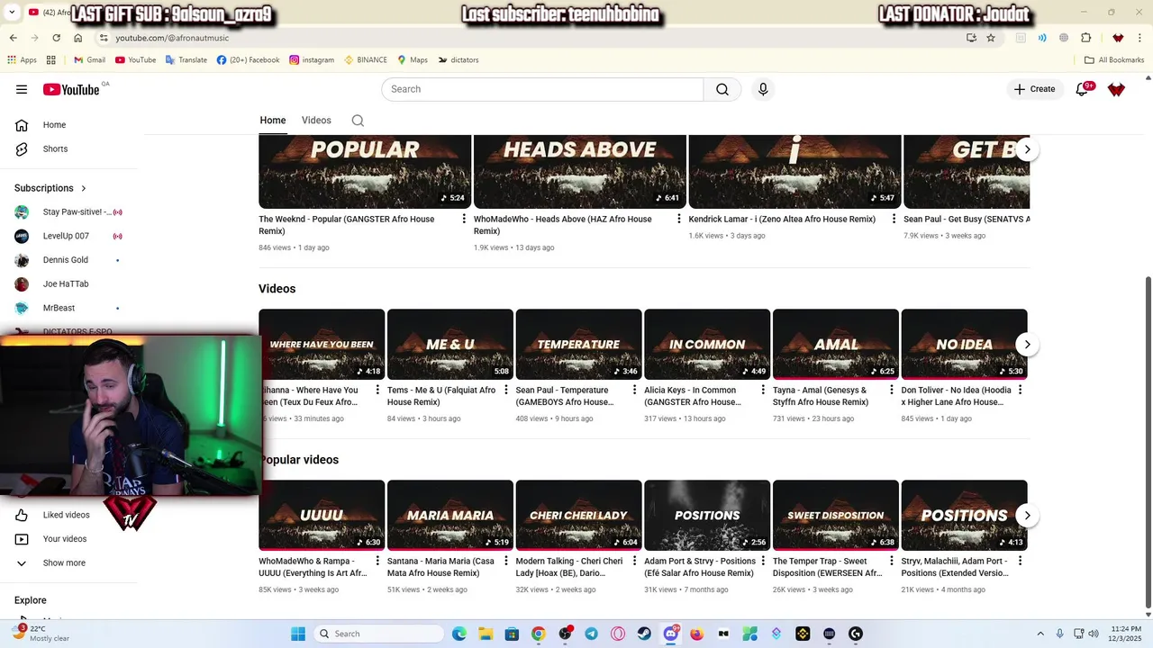1153x648 pixels.
Task: Switch to the channel Videos tab
Action: (316, 121)
